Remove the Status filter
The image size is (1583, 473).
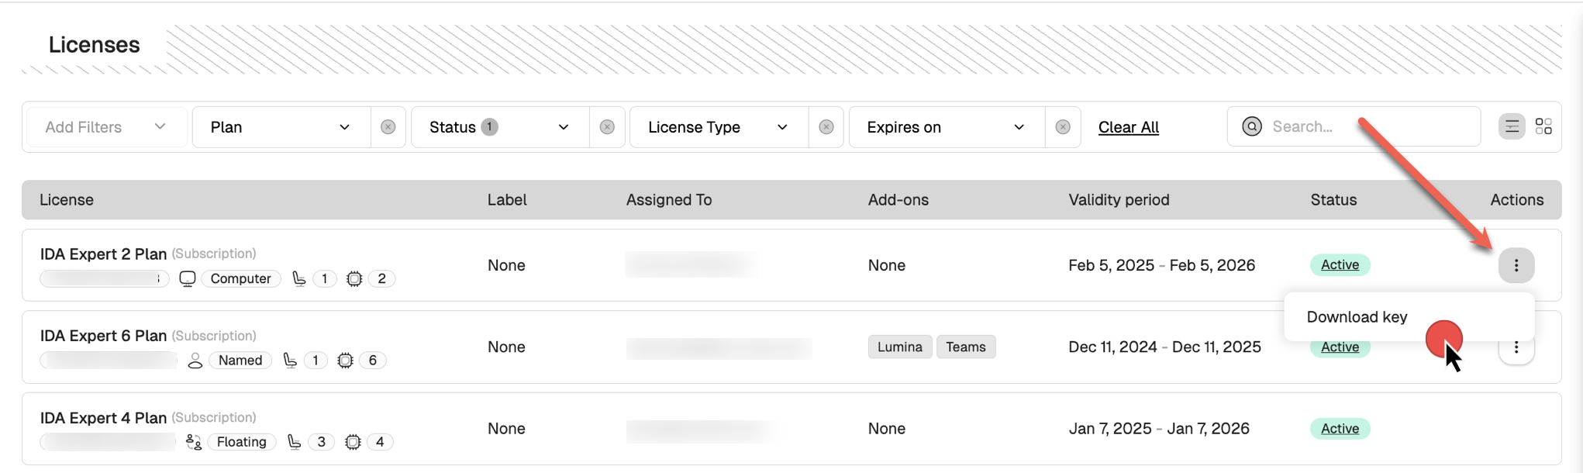(x=607, y=127)
